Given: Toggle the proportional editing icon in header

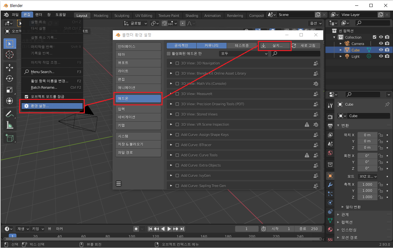Looking at the screenshot, I should (183, 23).
